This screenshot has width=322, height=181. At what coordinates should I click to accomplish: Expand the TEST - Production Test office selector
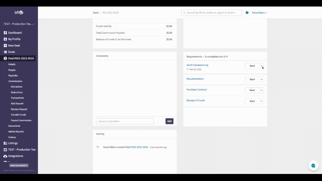click(19, 24)
